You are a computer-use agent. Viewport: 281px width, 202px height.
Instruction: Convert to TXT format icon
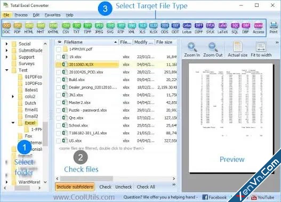[x=77, y=28]
